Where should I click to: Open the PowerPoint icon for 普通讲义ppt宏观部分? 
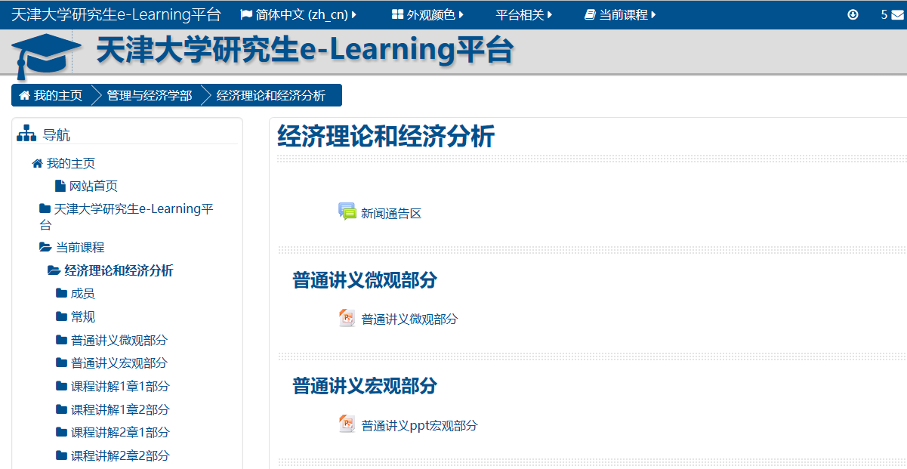tap(347, 424)
